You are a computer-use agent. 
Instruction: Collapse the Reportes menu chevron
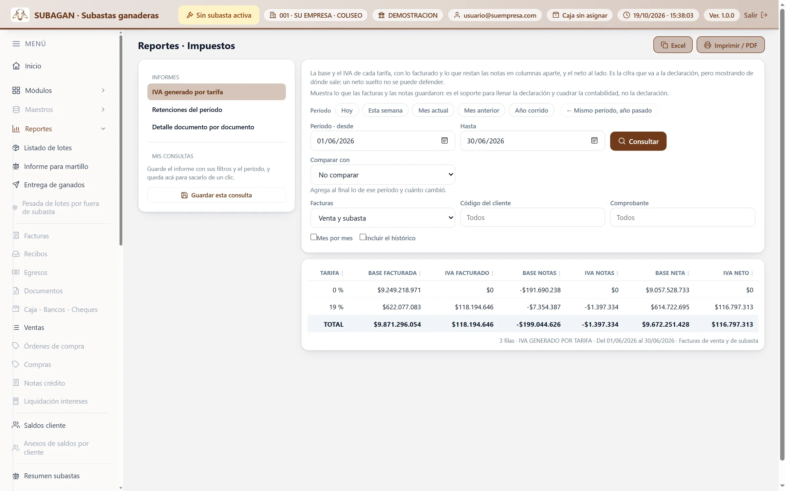point(103,129)
